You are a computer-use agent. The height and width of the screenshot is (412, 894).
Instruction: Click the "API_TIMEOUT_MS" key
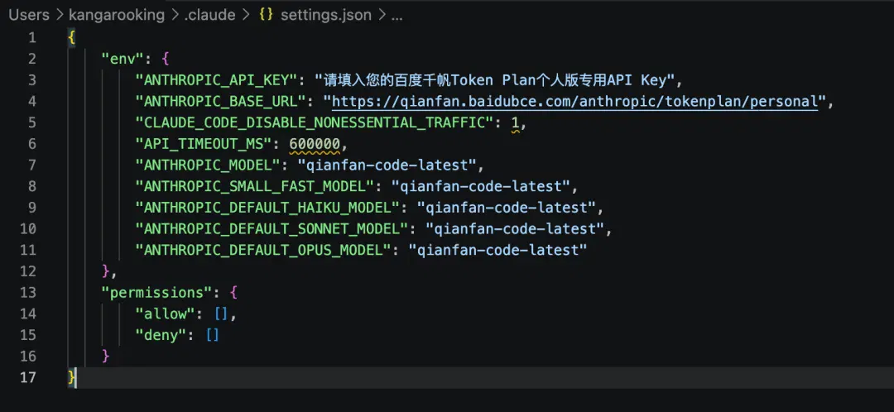click(x=204, y=144)
